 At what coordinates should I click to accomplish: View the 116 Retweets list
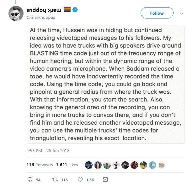click(40, 165)
